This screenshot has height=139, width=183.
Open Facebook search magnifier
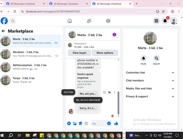[13, 21]
